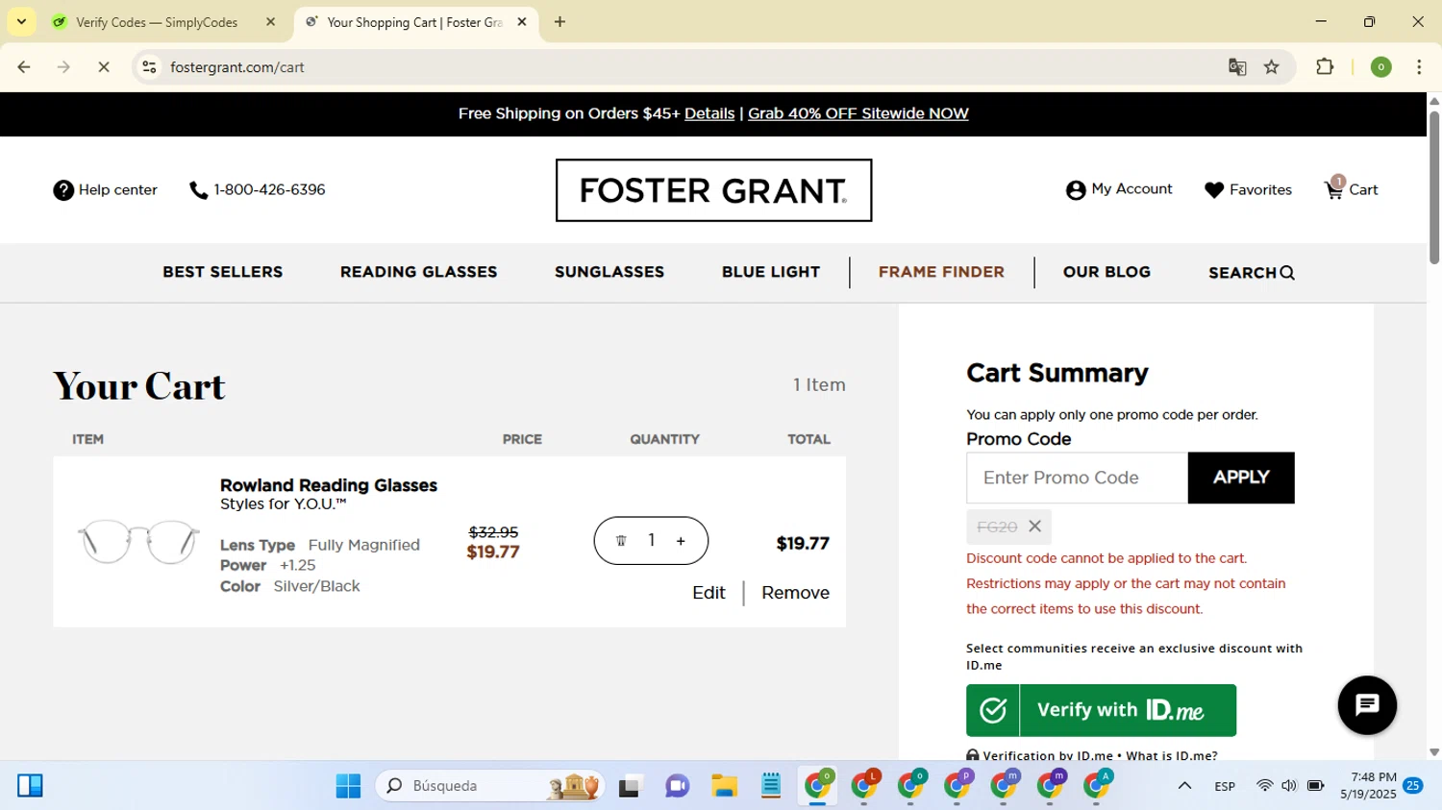Open the tab search dropdown

(x=21, y=21)
